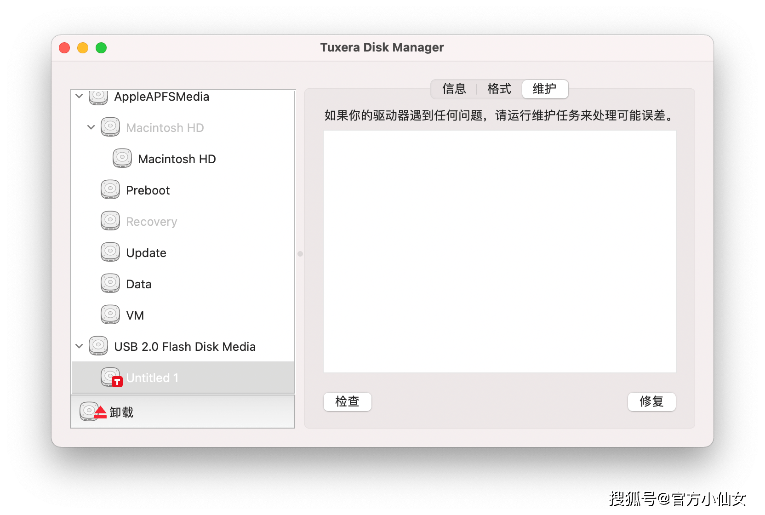The width and height of the screenshot is (765, 515).
Task: Select the Data label
Action: 139,284
